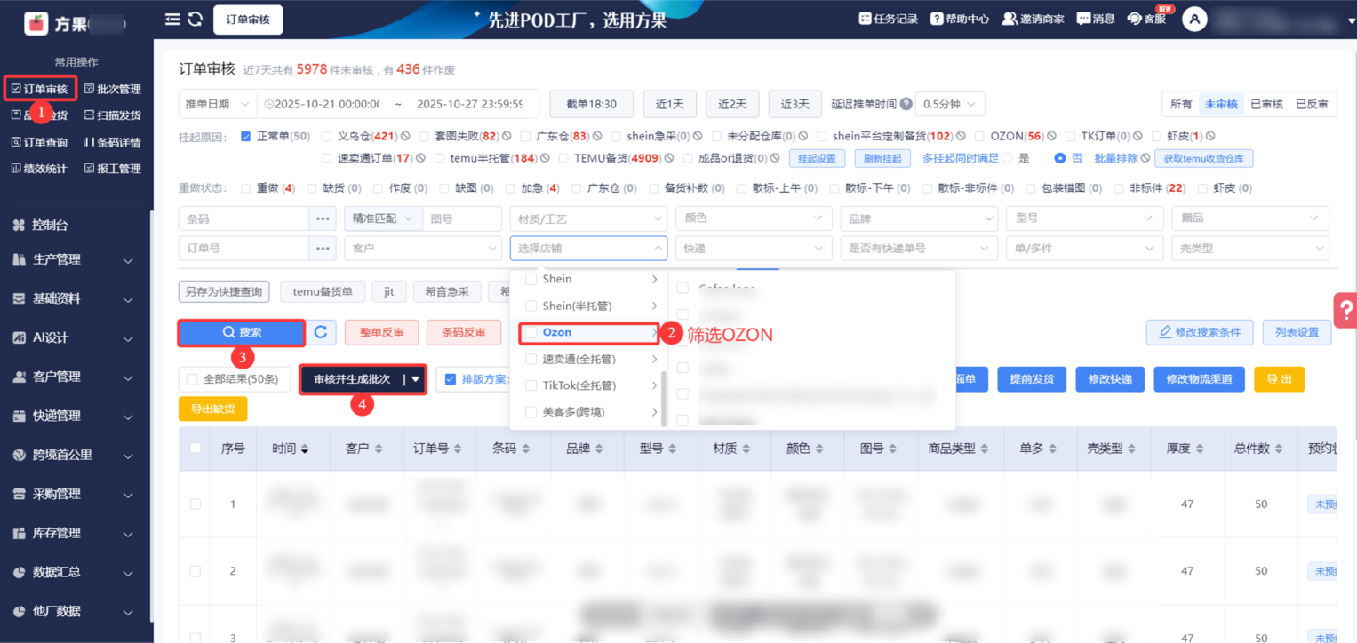The height and width of the screenshot is (643, 1357).
Task: Open the 是否有快递单号 dropdown
Action: (919, 249)
